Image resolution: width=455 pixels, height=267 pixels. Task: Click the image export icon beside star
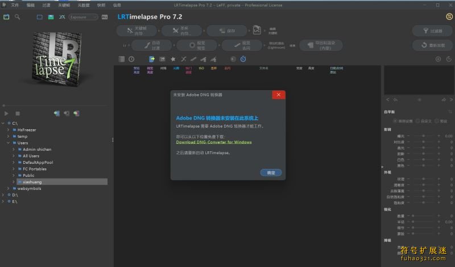pos(162,59)
